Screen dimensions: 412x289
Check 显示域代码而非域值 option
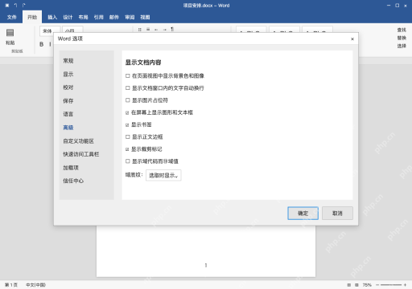128,161
